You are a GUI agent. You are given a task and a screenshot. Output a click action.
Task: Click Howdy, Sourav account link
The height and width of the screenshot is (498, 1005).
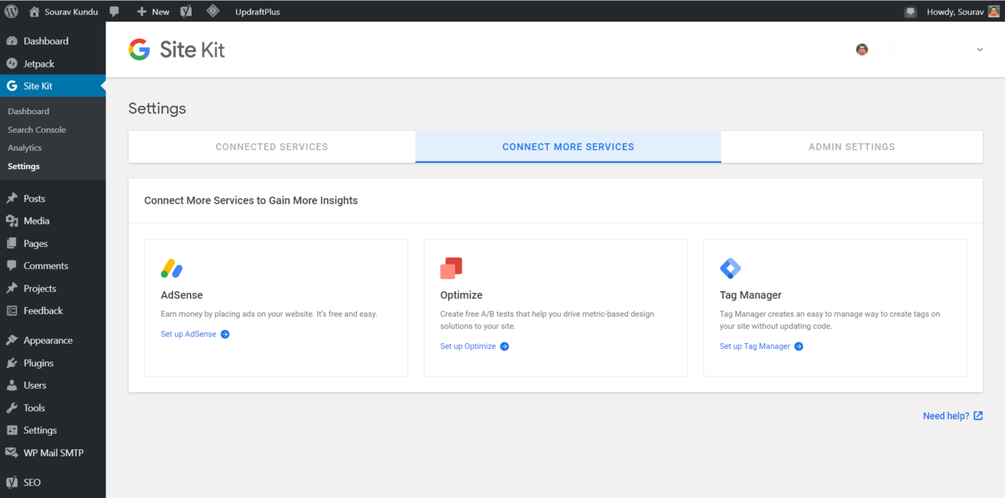pos(955,11)
